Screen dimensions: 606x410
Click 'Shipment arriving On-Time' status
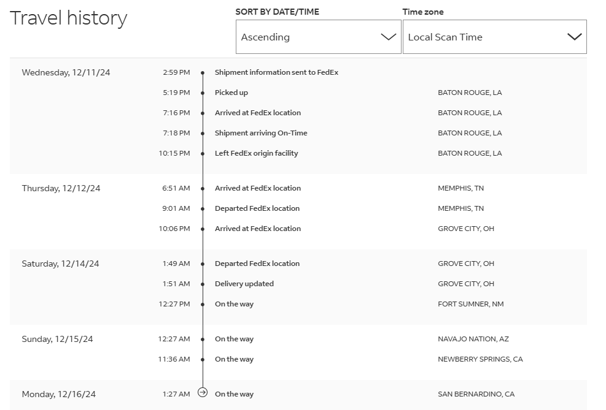pyautogui.click(x=261, y=133)
